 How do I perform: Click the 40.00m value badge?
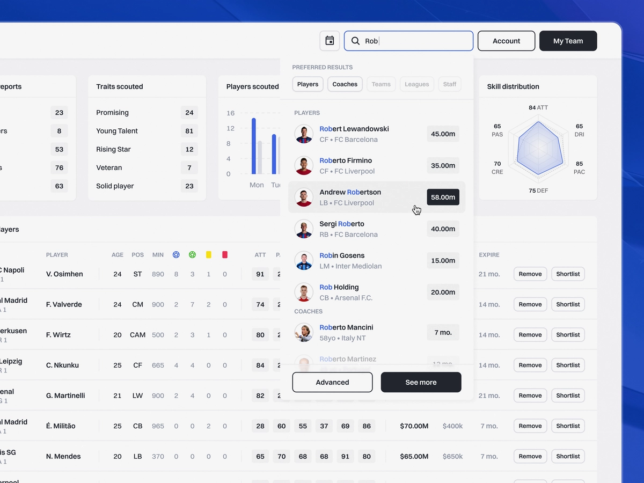pyautogui.click(x=443, y=229)
